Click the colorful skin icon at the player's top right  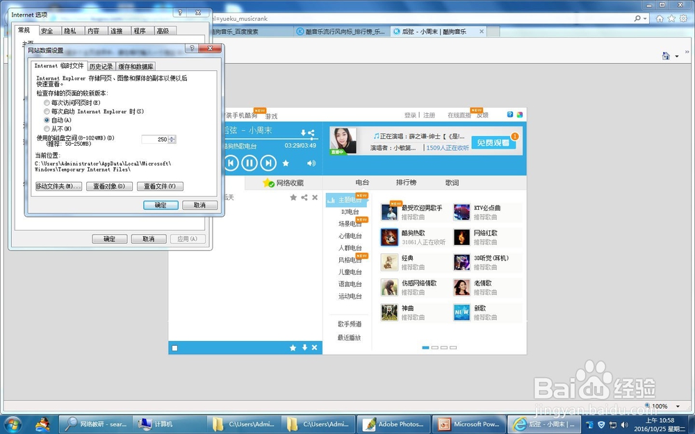coord(519,115)
